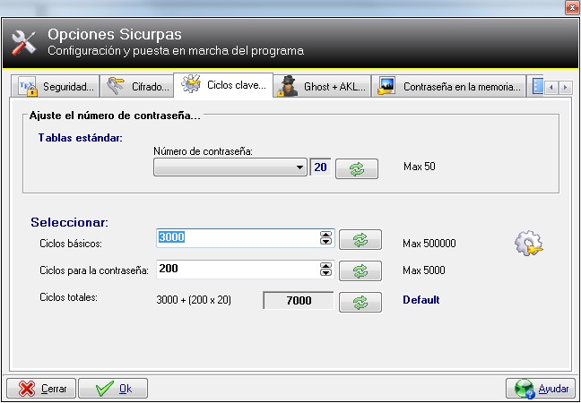
Task: Click the globe help icon on Ayudar
Action: pos(524,389)
